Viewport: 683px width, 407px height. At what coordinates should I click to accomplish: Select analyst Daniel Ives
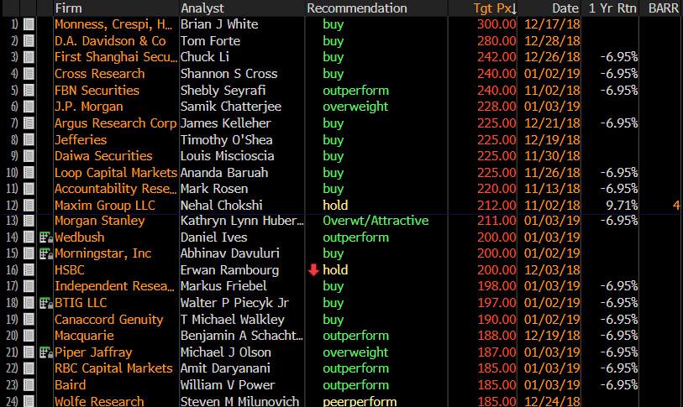(214, 237)
